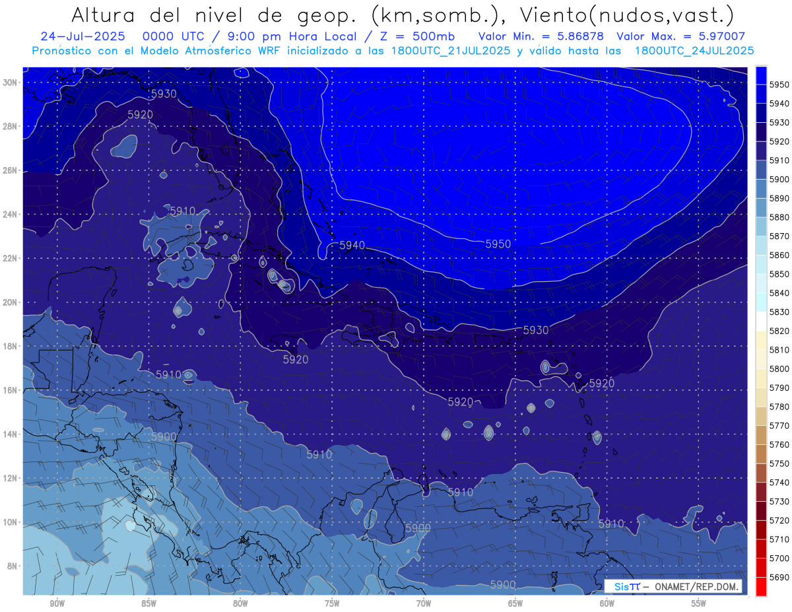Click the '18N' latitude axis label
Image resolution: width=792 pixels, height=612 pixels.
(x=11, y=346)
